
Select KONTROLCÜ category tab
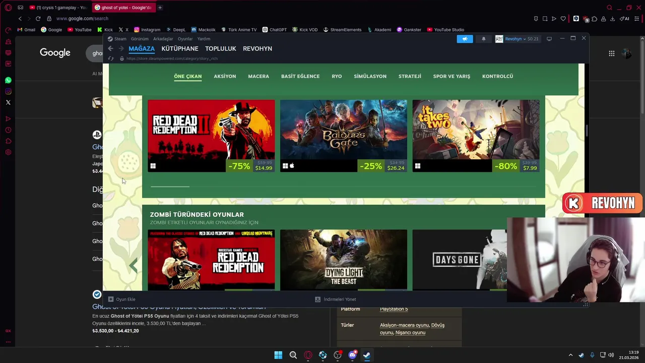pyautogui.click(x=497, y=76)
